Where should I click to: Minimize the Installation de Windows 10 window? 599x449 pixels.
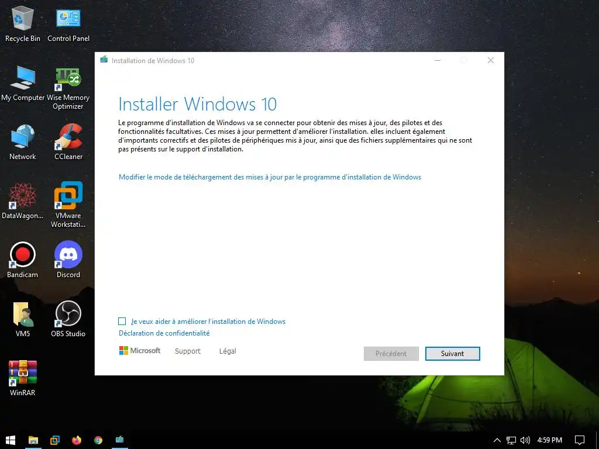coord(438,60)
